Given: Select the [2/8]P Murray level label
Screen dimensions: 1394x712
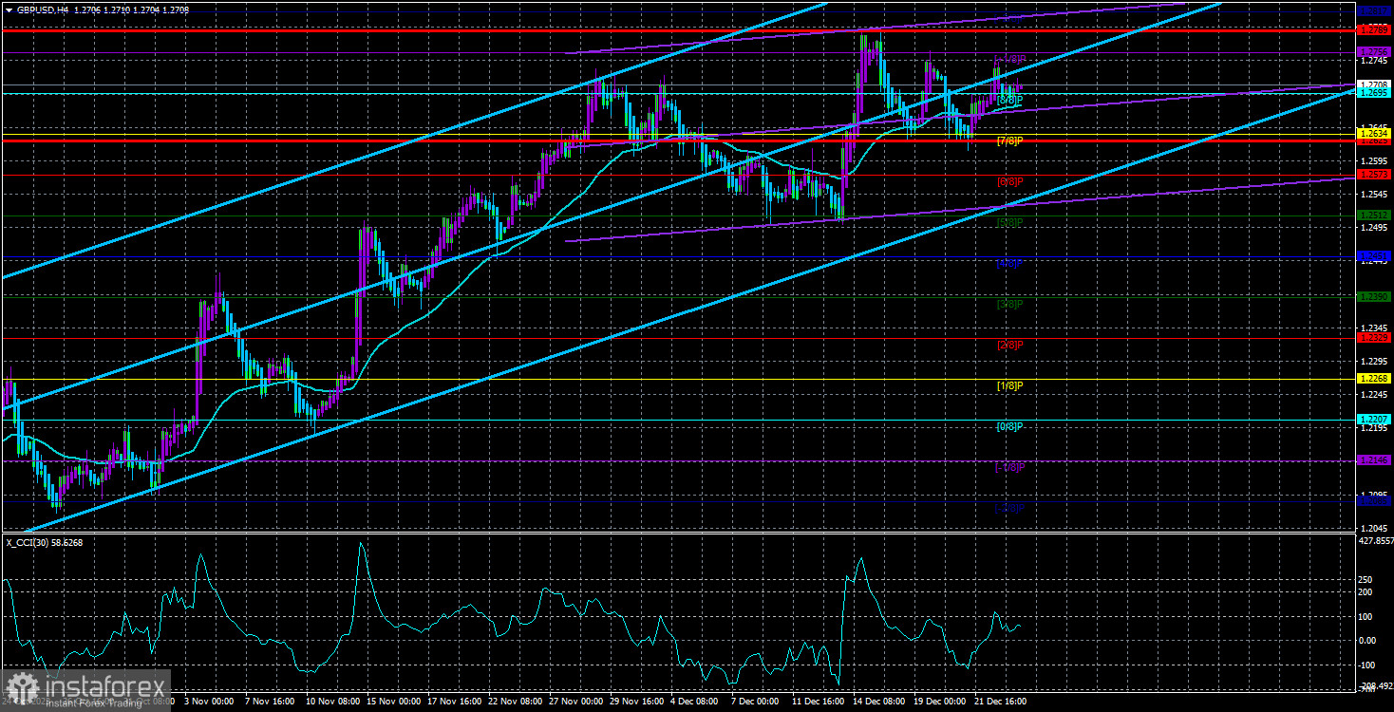Looking at the screenshot, I should tap(1009, 345).
